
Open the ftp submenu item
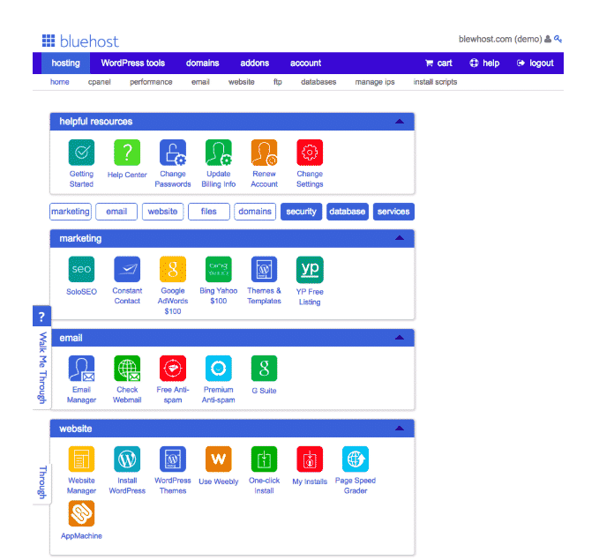(x=278, y=82)
